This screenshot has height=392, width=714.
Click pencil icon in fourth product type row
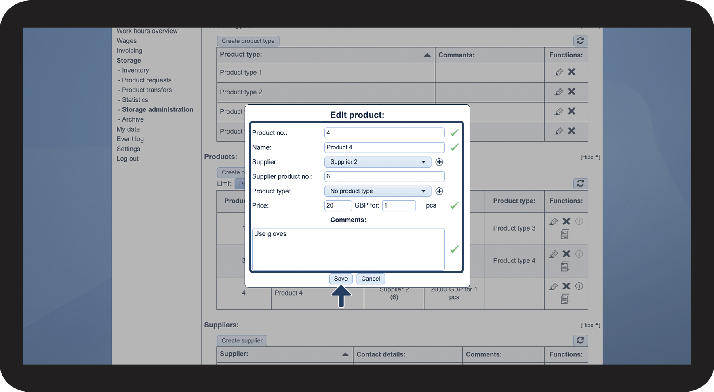pos(559,131)
